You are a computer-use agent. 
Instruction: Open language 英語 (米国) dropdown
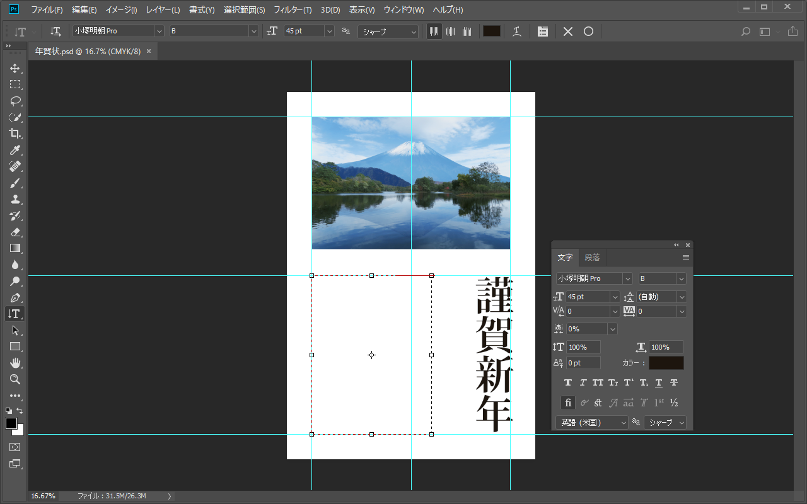[x=593, y=422]
